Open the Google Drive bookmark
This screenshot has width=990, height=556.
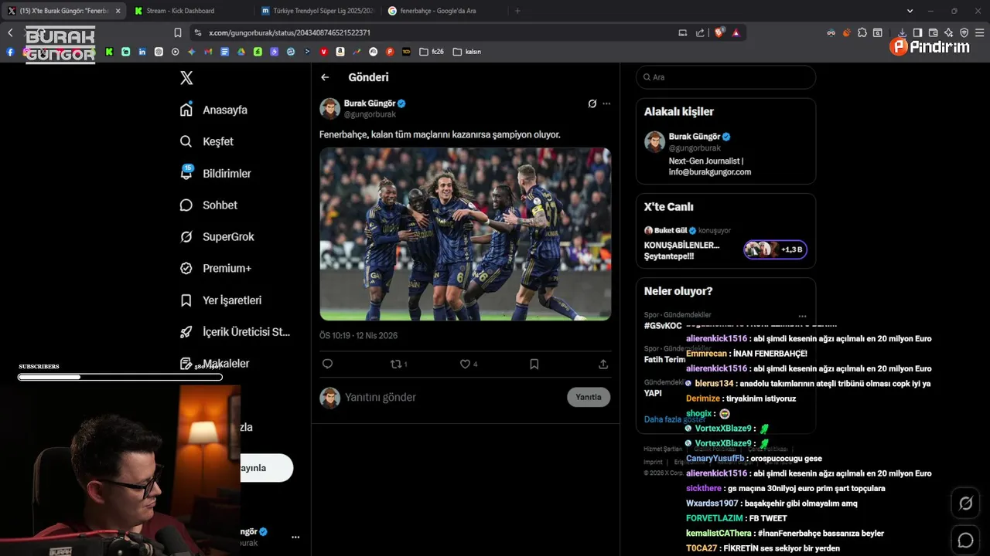pos(241,52)
